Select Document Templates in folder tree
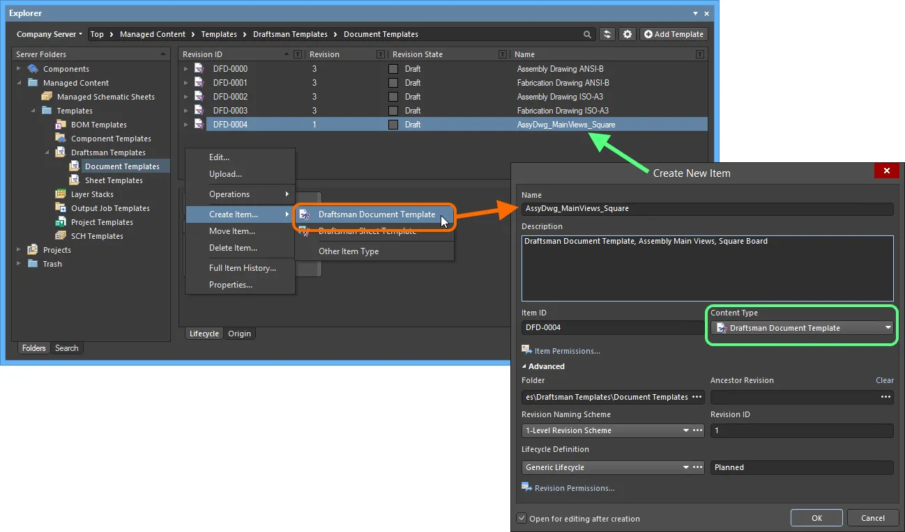This screenshot has width=905, height=532. tap(122, 166)
